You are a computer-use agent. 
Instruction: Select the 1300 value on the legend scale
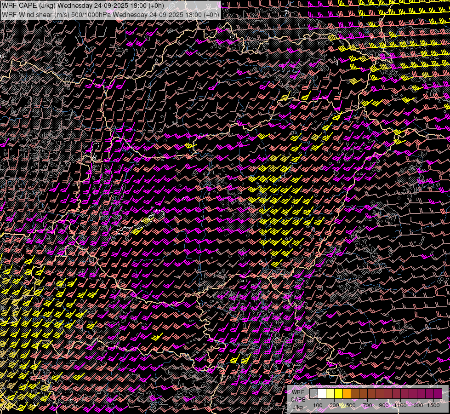pyautogui.click(x=417, y=405)
